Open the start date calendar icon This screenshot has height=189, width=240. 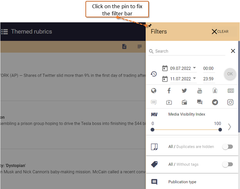point(165,68)
